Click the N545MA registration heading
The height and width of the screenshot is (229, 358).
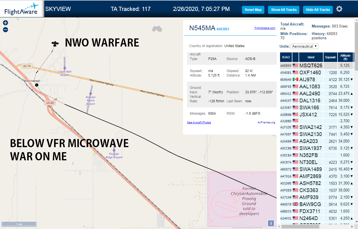(202, 28)
